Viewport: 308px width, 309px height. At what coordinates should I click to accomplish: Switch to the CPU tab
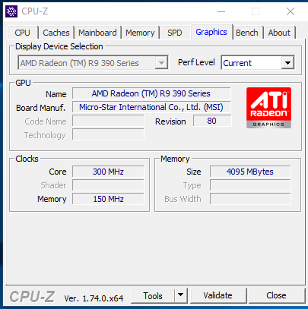tap(22, 33)
